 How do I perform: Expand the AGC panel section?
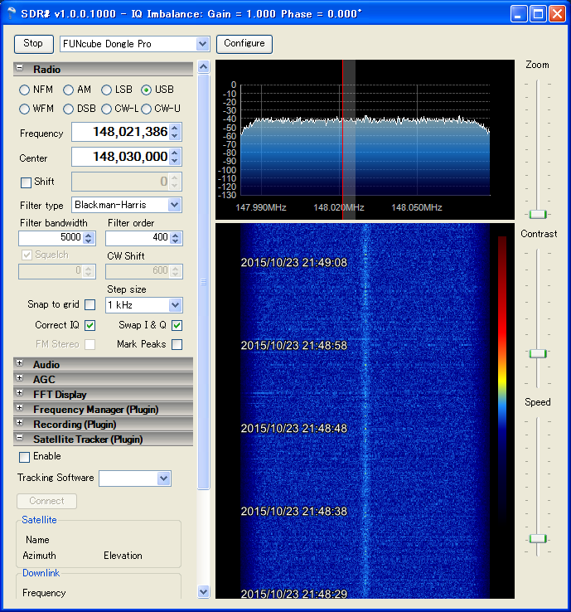(20, 379)
